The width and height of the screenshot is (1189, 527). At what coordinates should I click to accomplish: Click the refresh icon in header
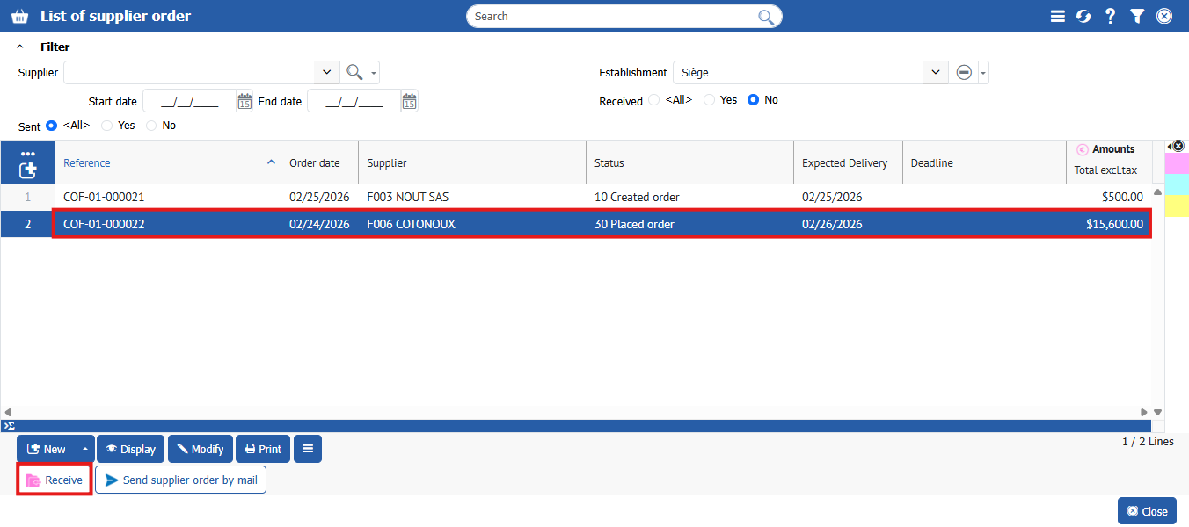pyautogui.click(x=1083, y=16)
